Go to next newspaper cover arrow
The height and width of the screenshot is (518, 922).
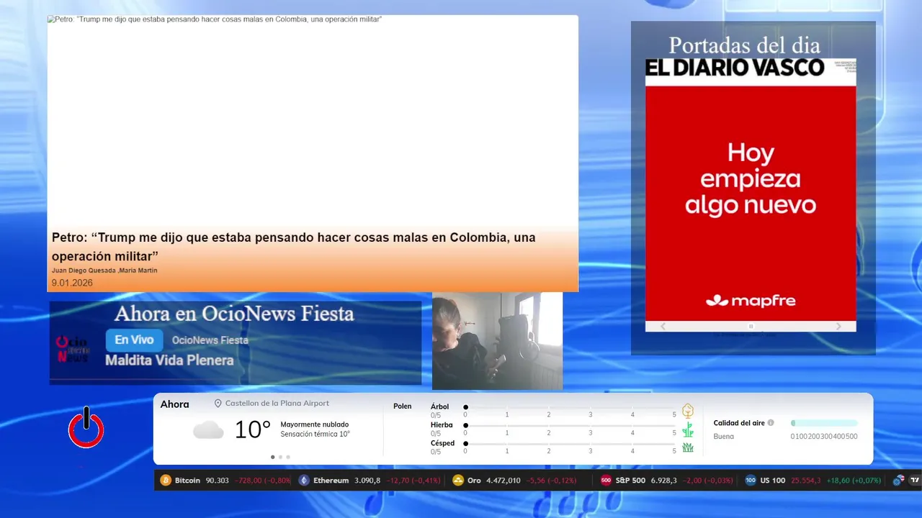838,327
